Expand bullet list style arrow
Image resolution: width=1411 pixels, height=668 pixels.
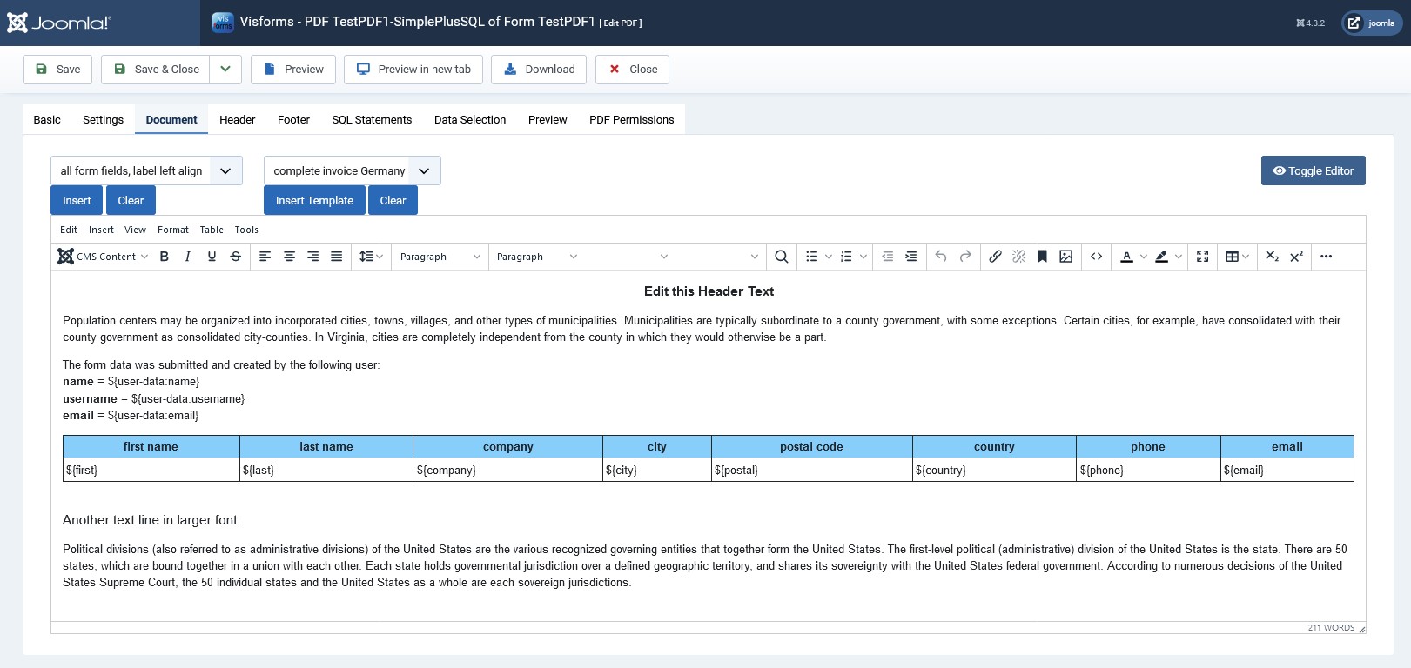pyautogui.click(x=829, y=257)
